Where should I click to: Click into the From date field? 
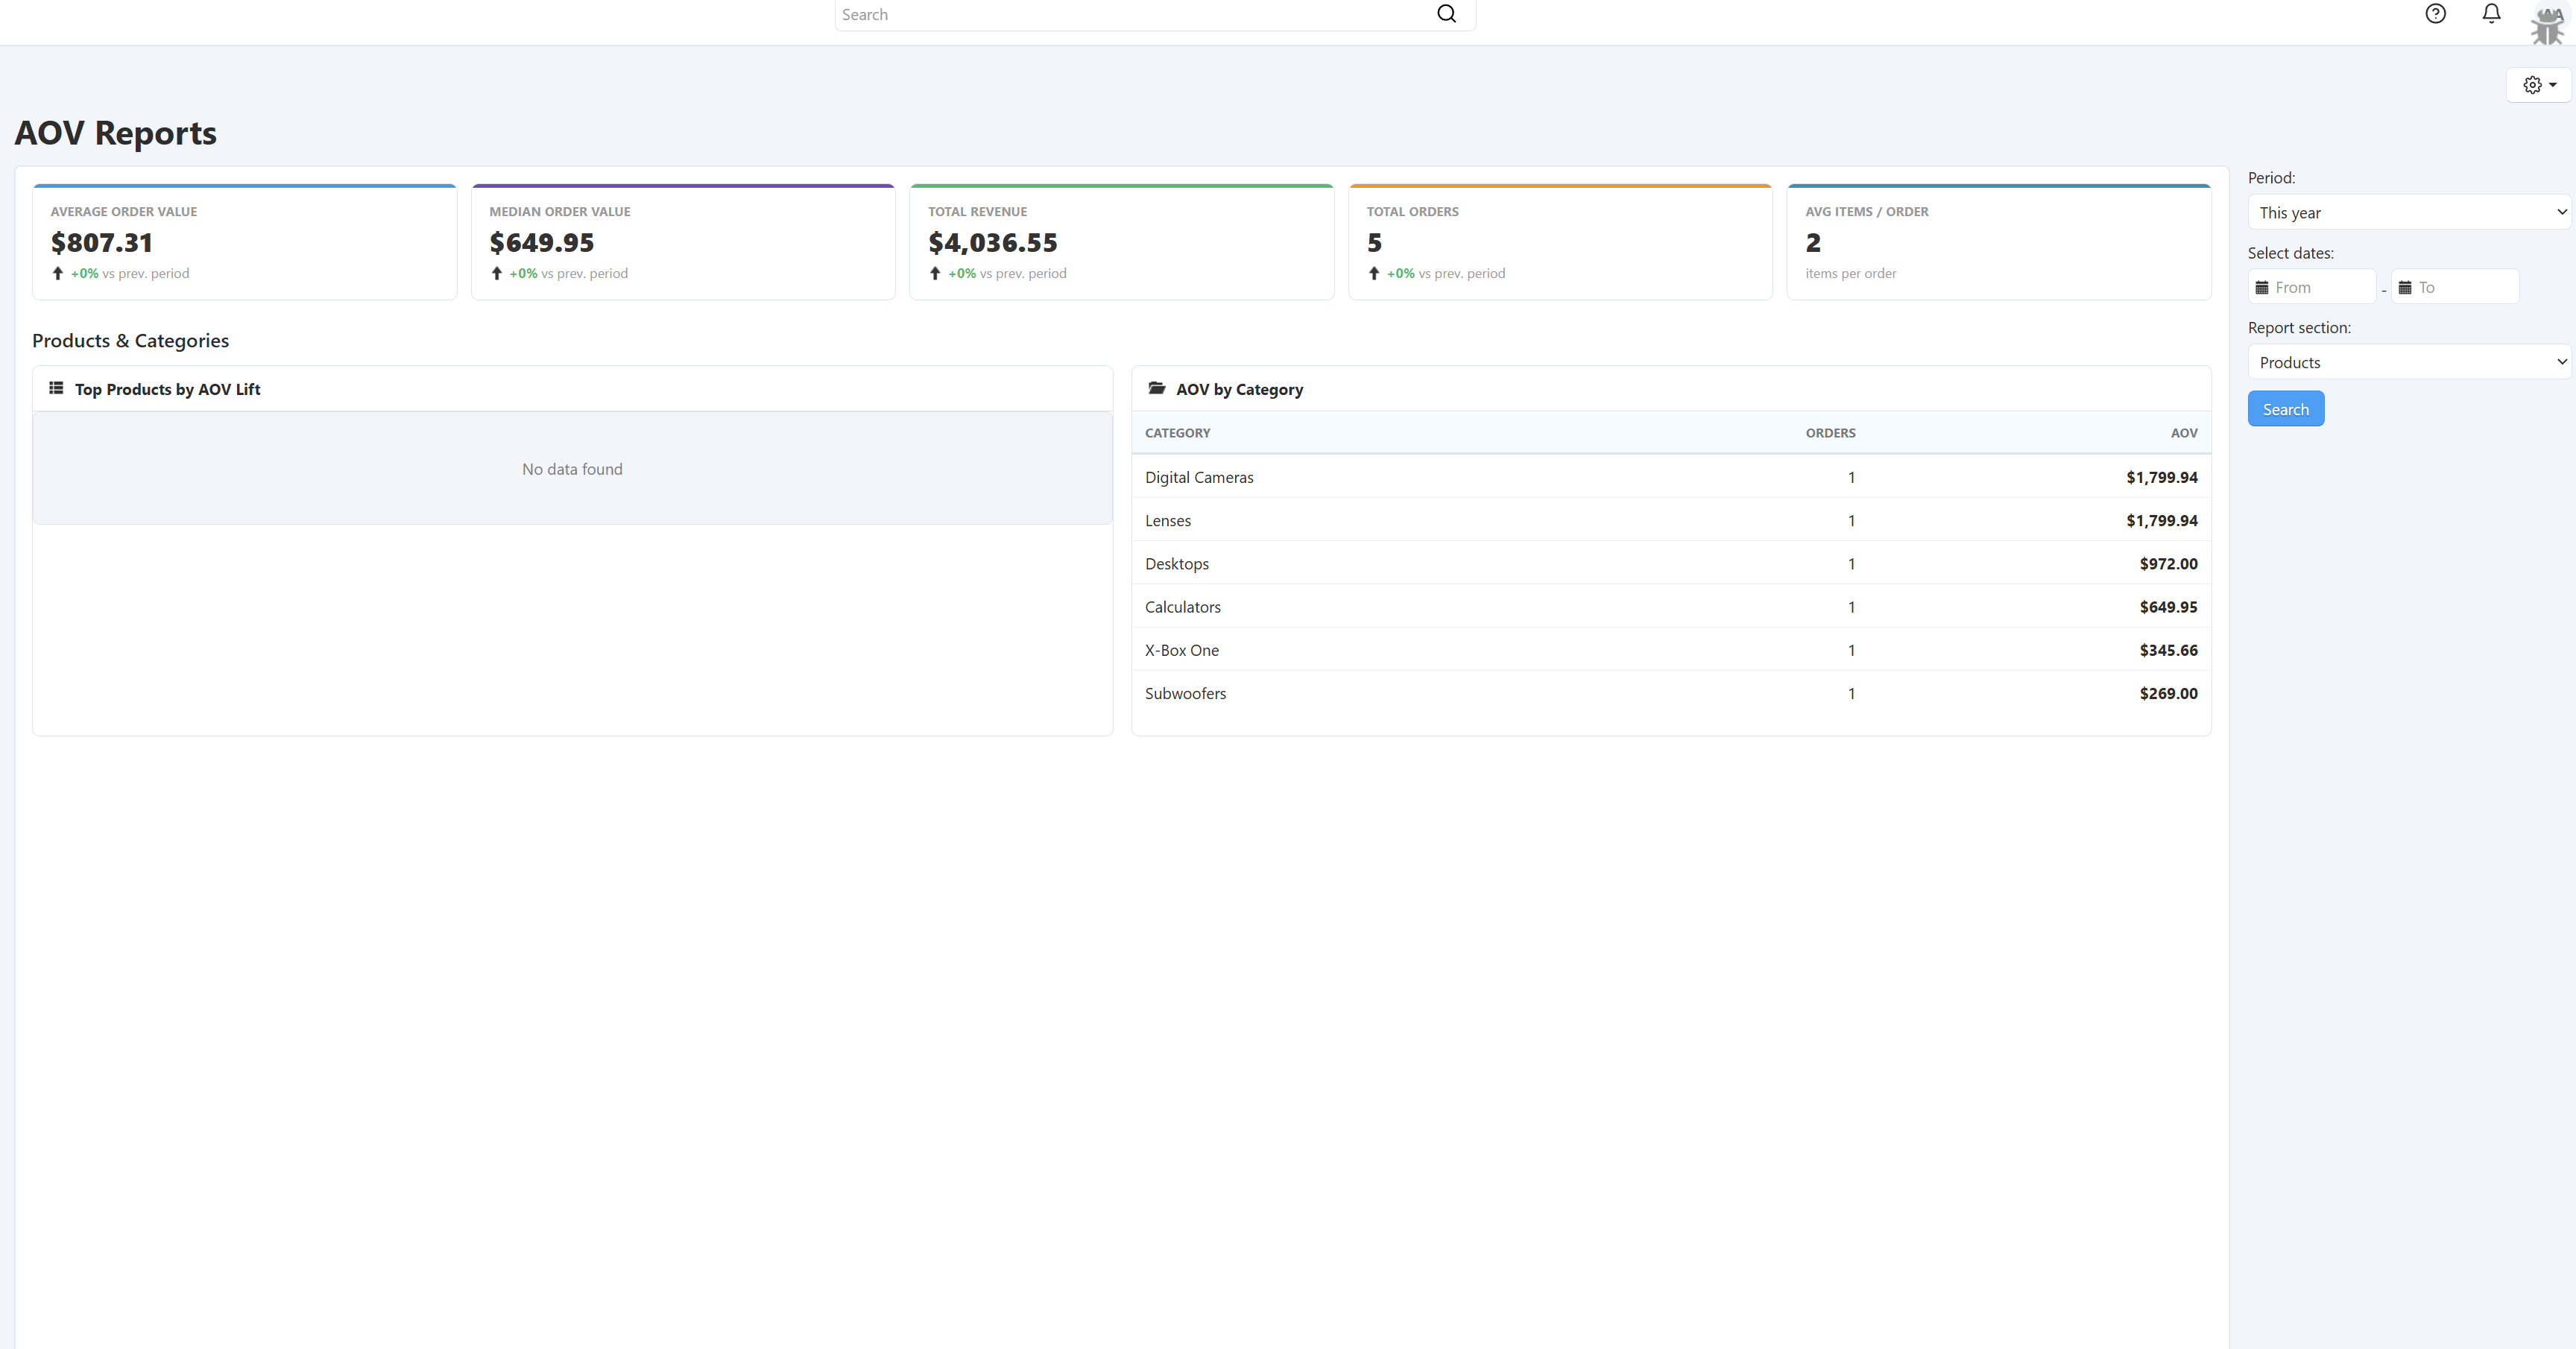(x=2320, y=288)
